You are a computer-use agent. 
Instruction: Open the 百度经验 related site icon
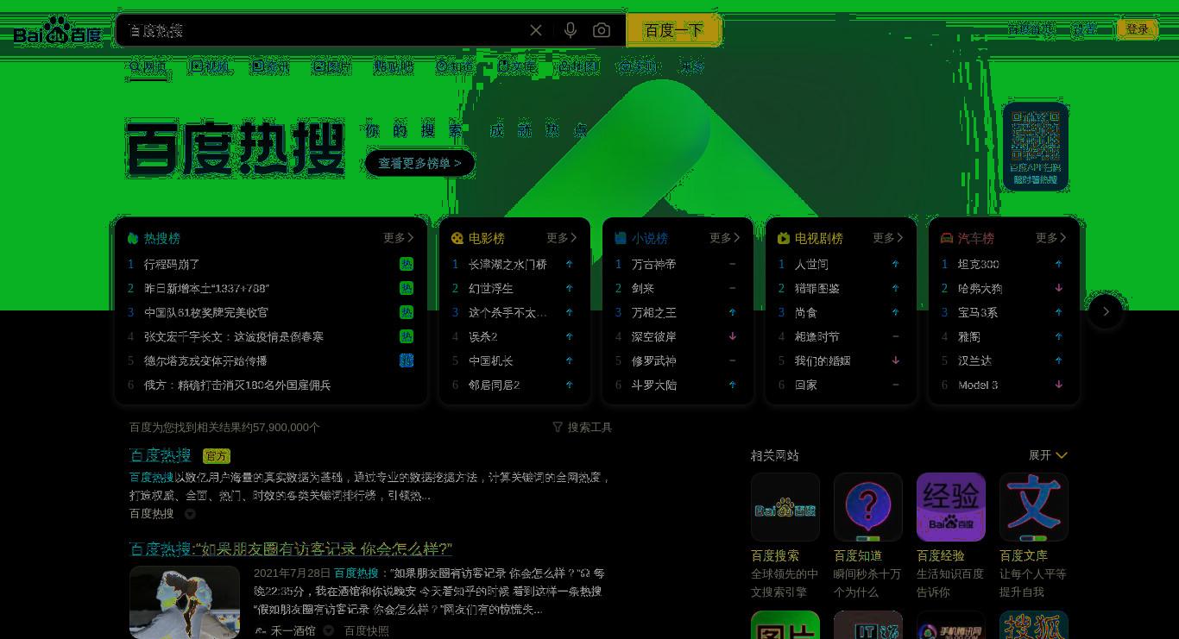pyautogui.click(x=951, y=507)
